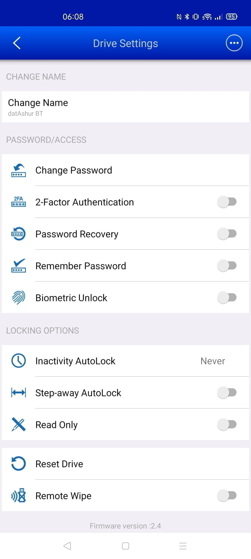Turn on Password Recovery switch
This screenshot has width=251, height=559.
227,234
